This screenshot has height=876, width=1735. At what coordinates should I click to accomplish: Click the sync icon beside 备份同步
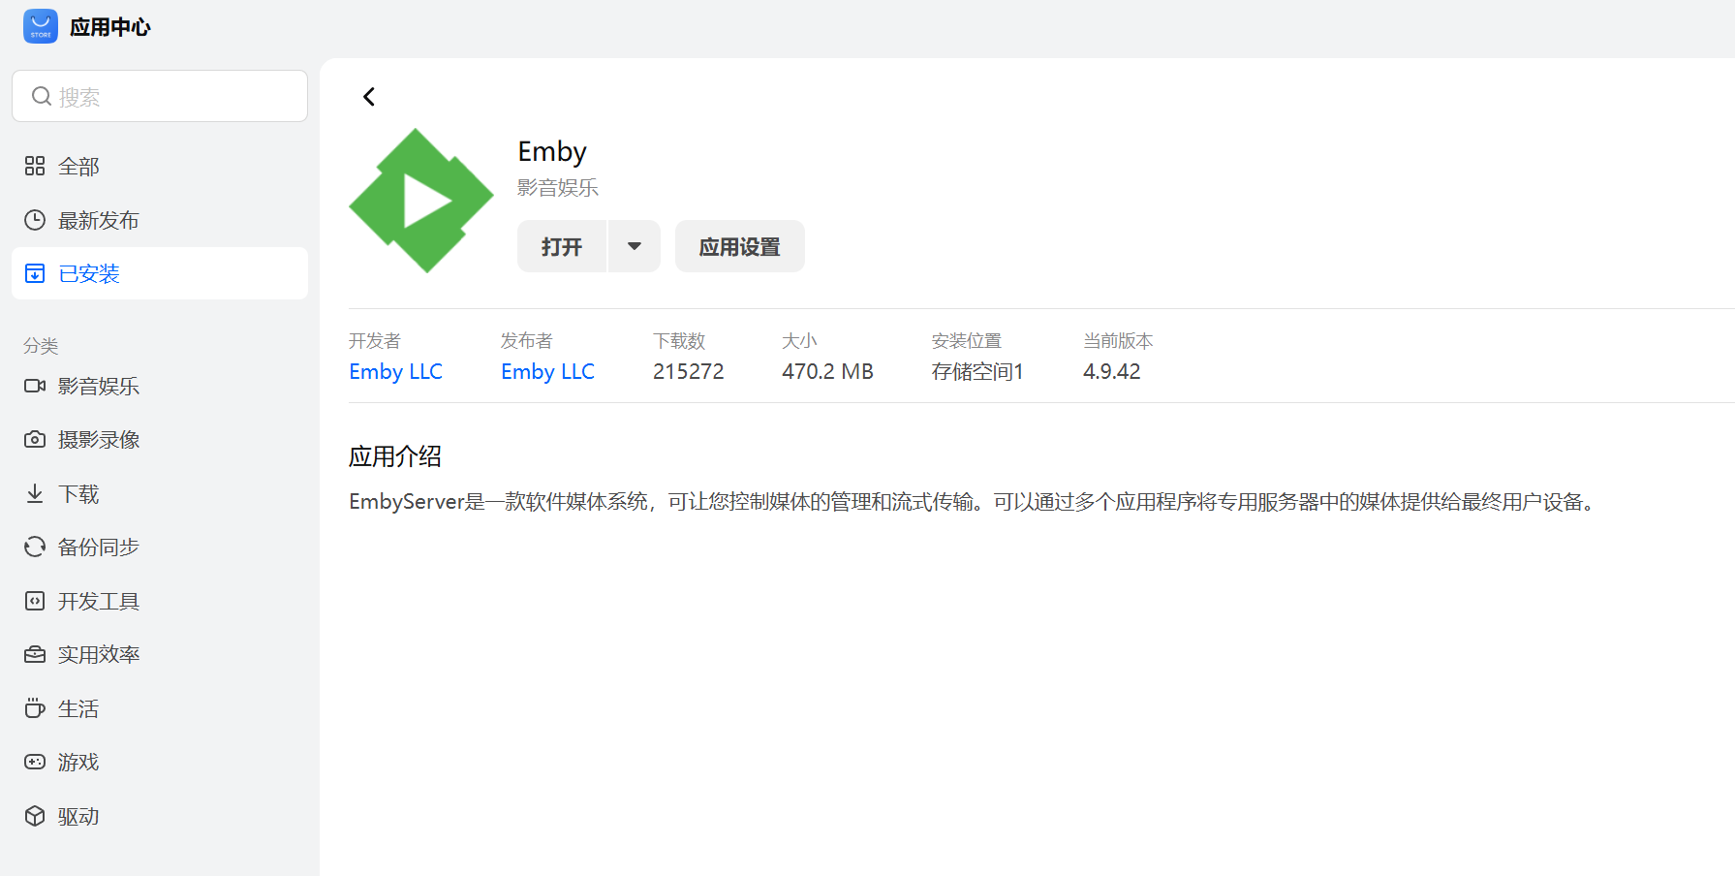[35, 547]
